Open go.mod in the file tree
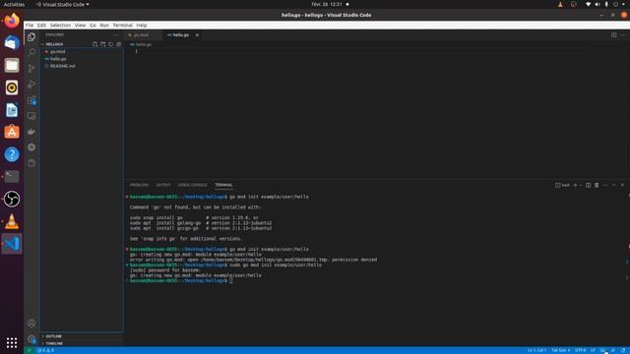The width and height of the screenshot is (630, 354). pyautogui.click(x=58, y=52)
